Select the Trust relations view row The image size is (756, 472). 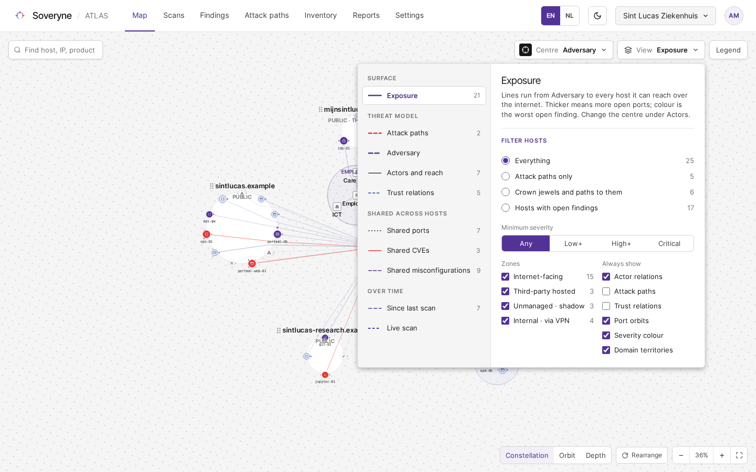tap(424, 193)
